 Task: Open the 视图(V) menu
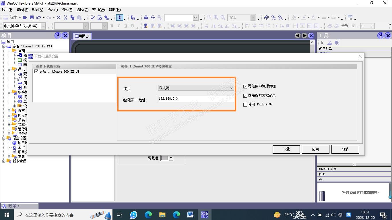(38, 10)
